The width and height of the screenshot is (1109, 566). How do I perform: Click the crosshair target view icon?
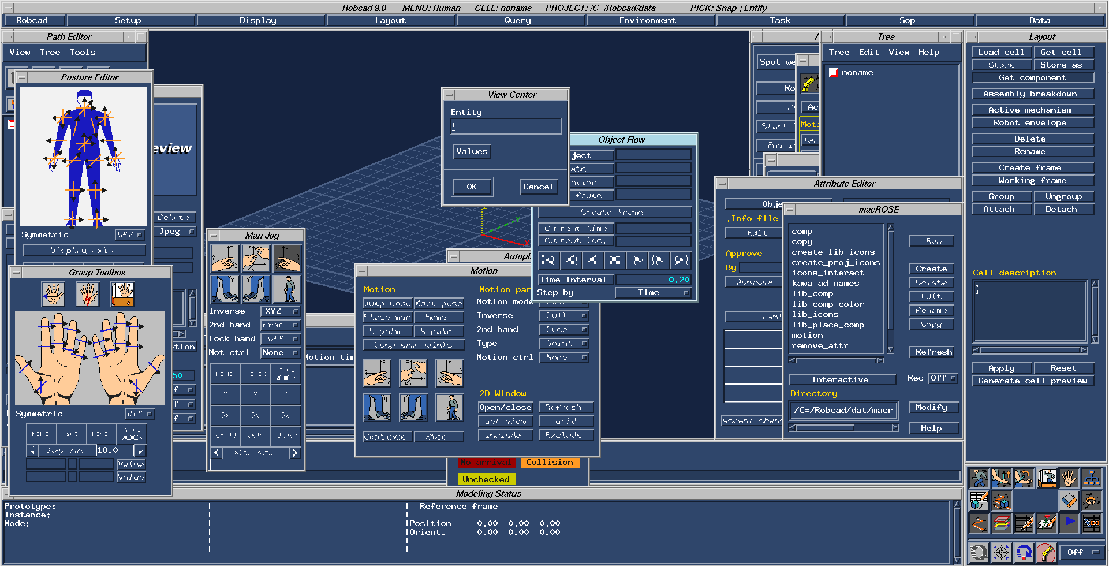tap(1002, 553)
